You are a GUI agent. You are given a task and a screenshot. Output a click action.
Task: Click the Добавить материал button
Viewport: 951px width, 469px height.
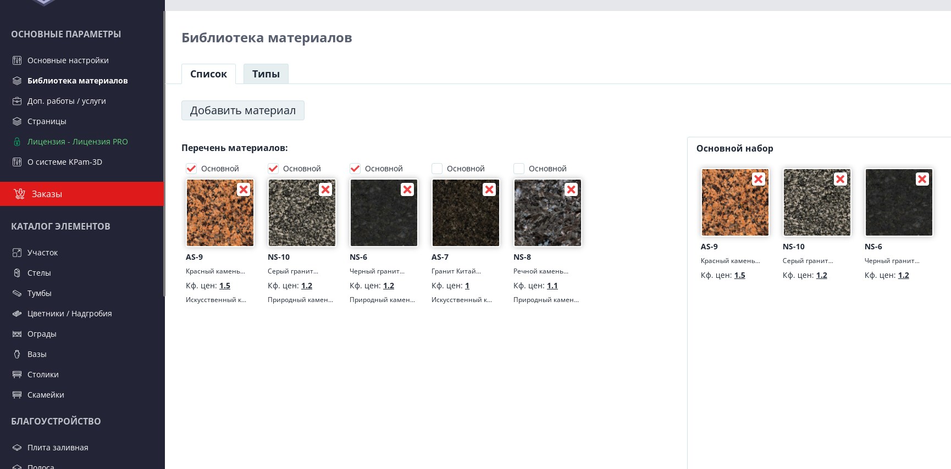[243, 110]
